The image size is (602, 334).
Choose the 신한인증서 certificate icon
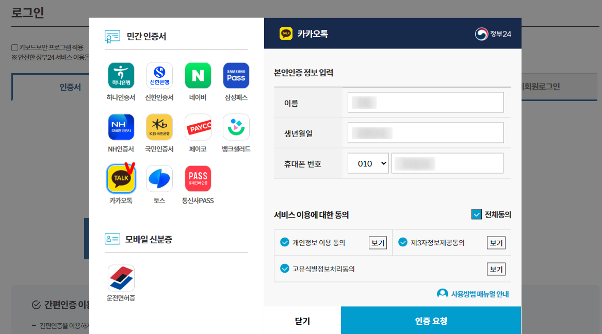pyautogui.click(x=159, y=76)
